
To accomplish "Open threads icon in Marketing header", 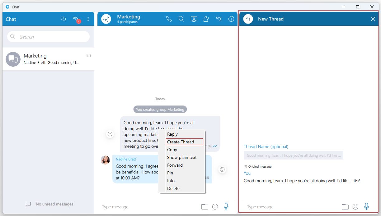I will click(219, 19).
